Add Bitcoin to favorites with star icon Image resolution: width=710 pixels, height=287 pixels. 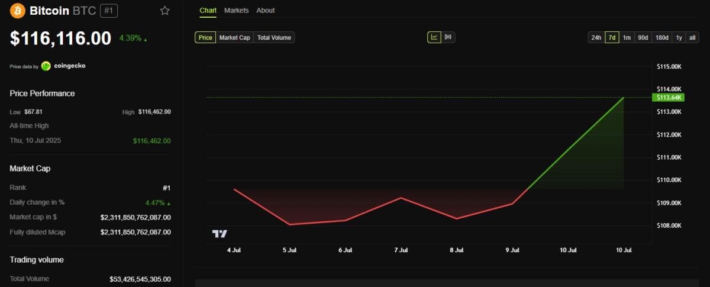pyautogui.click(x=165, y=11)
